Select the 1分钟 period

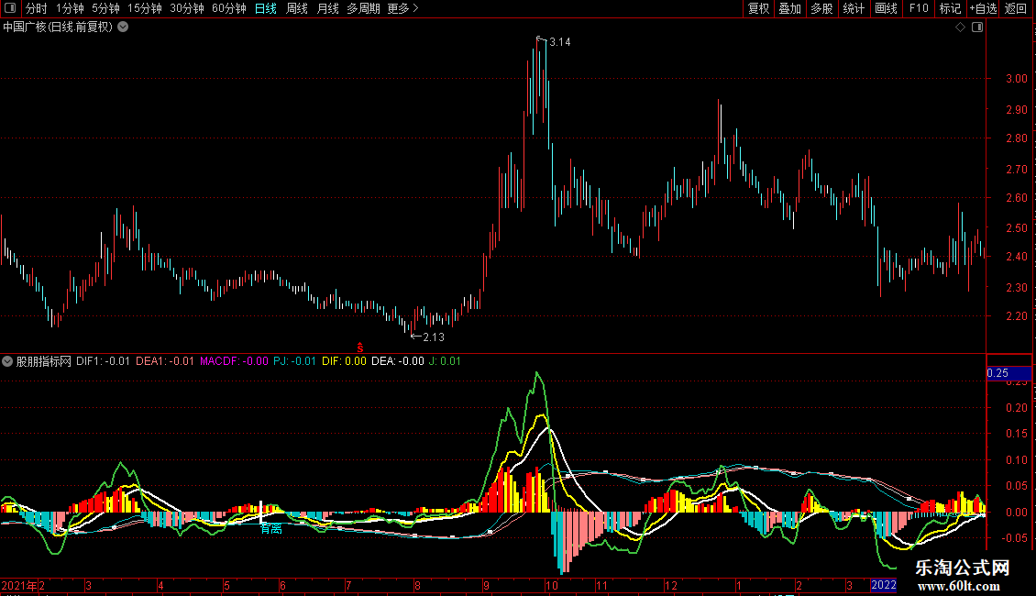click(70, 8)
